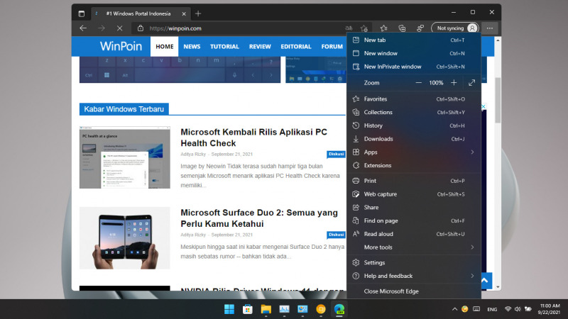Image resolution: width=568 pixels, height=319 pixels.
Task: Open the Edge Dev icon on taskbar
Action: 339,309
